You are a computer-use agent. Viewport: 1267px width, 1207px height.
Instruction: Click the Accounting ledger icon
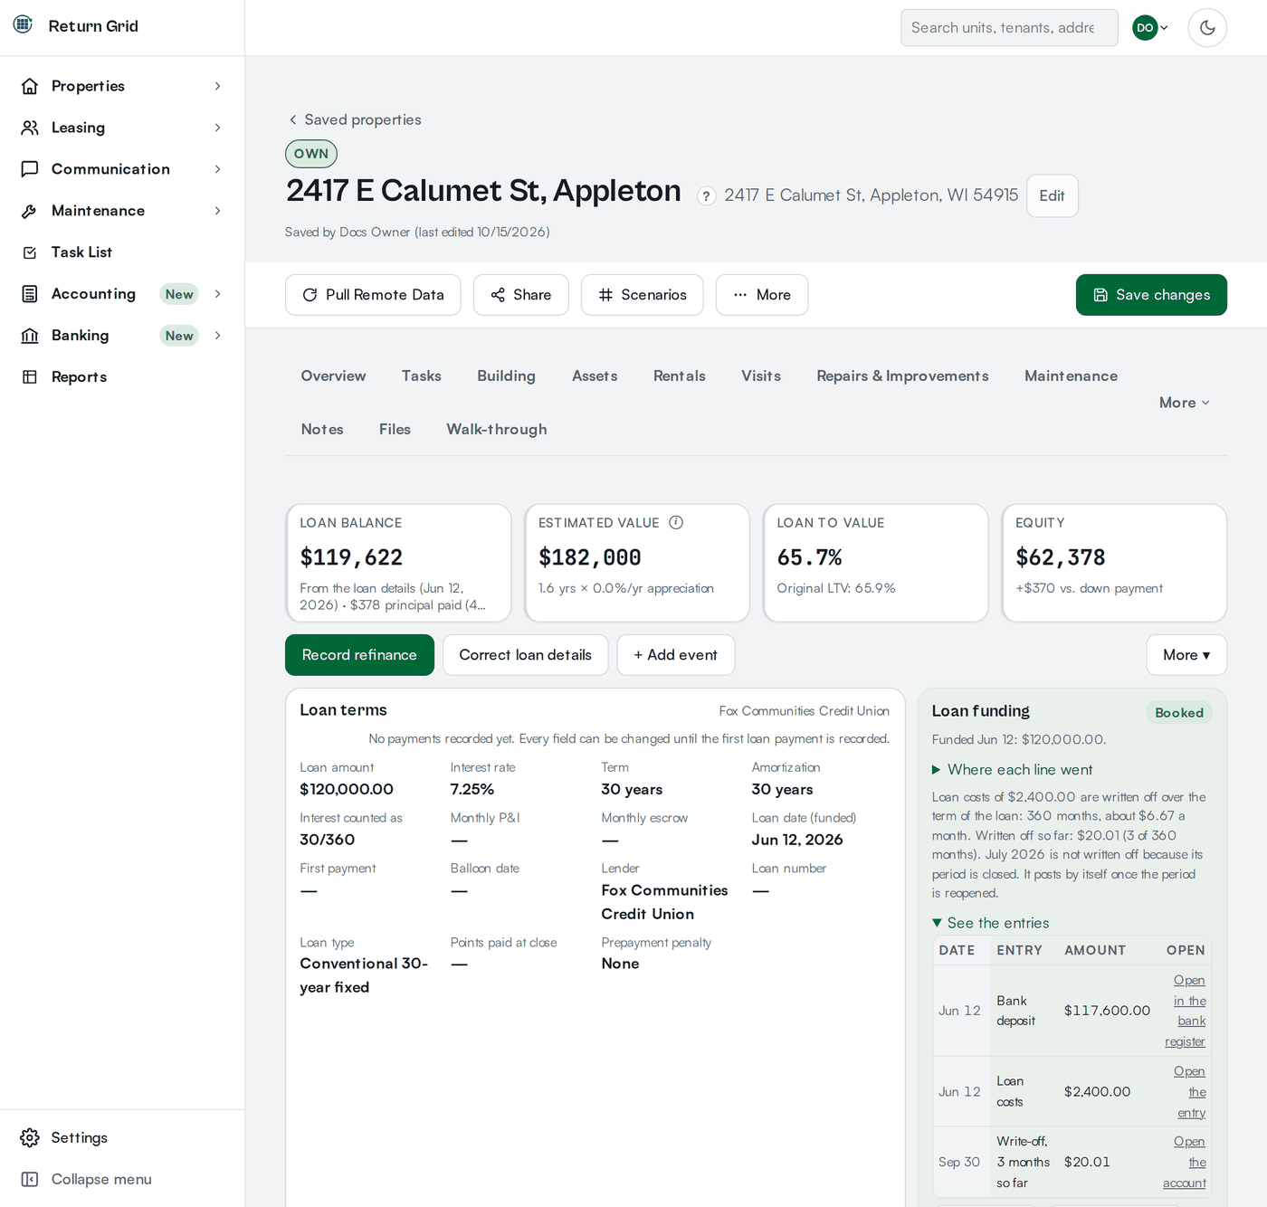[x=30, y=294]
